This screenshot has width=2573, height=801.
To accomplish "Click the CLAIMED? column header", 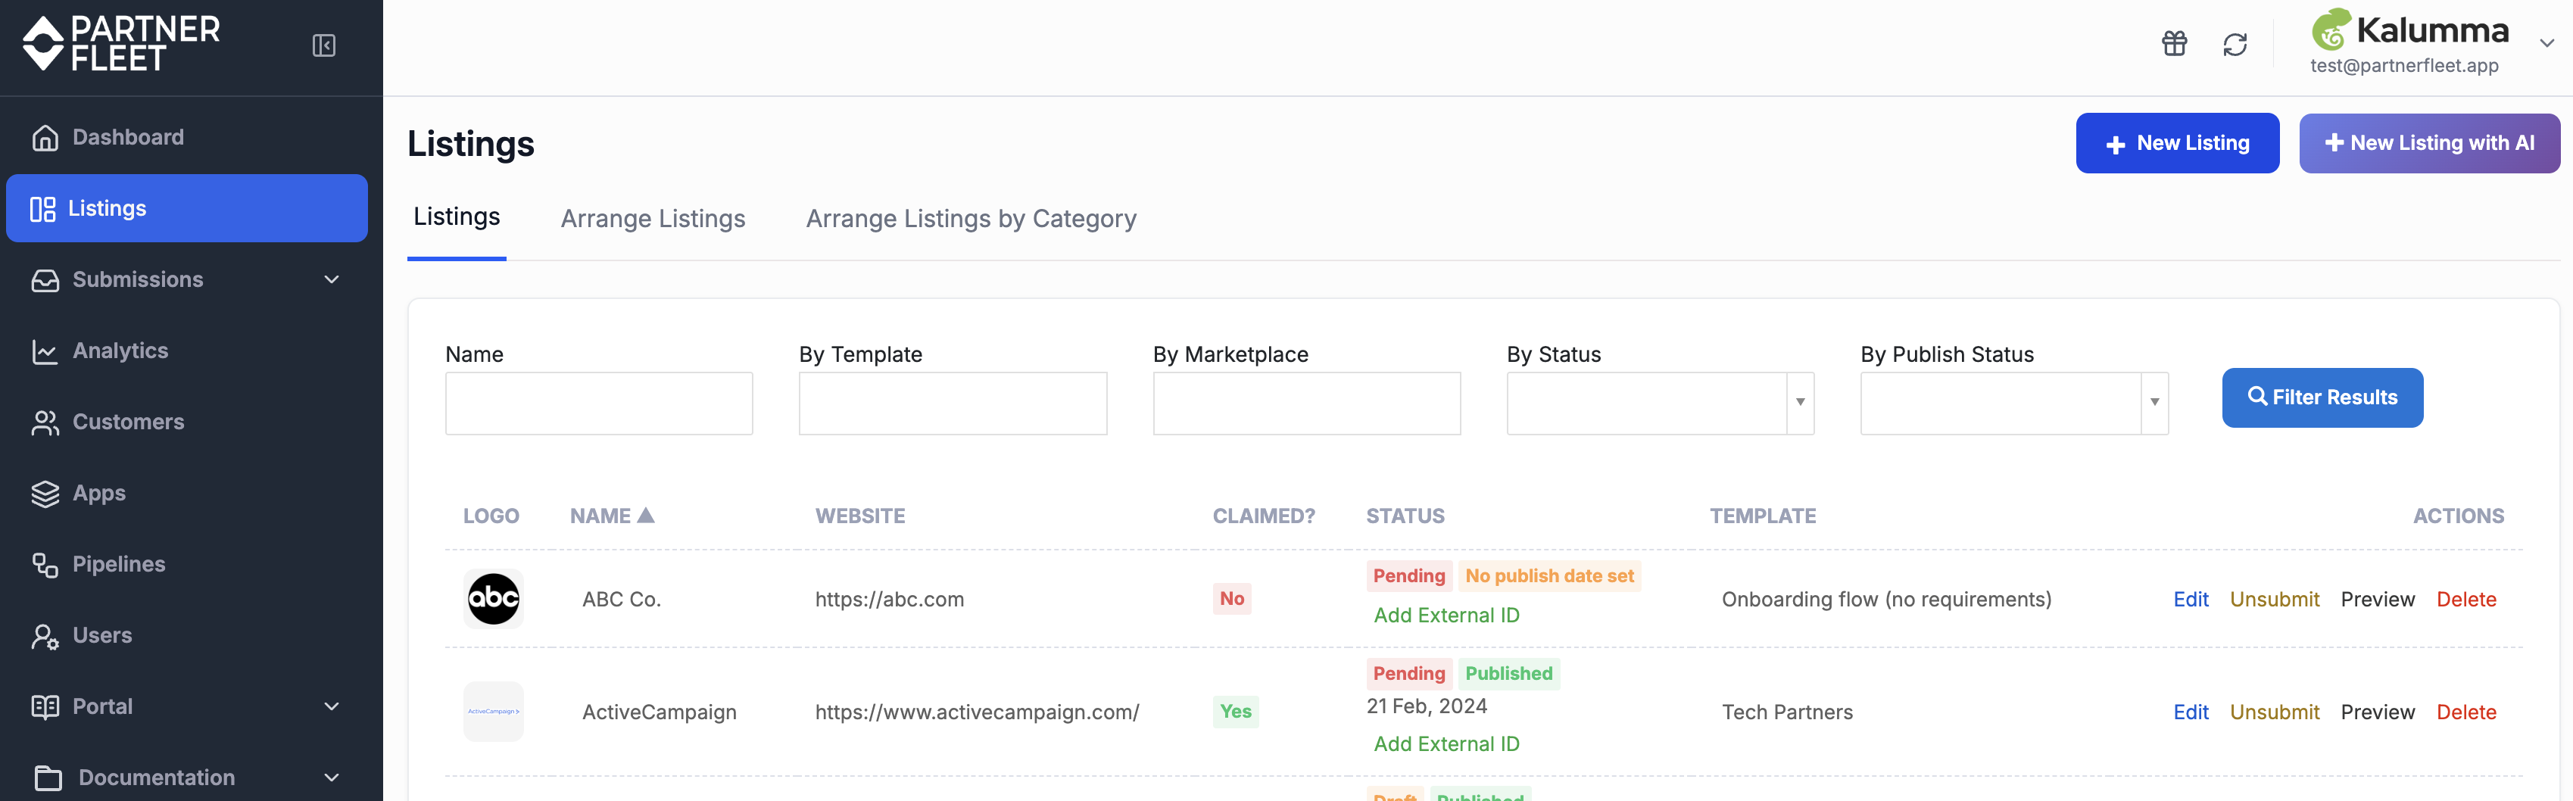I will [1264, 516].
